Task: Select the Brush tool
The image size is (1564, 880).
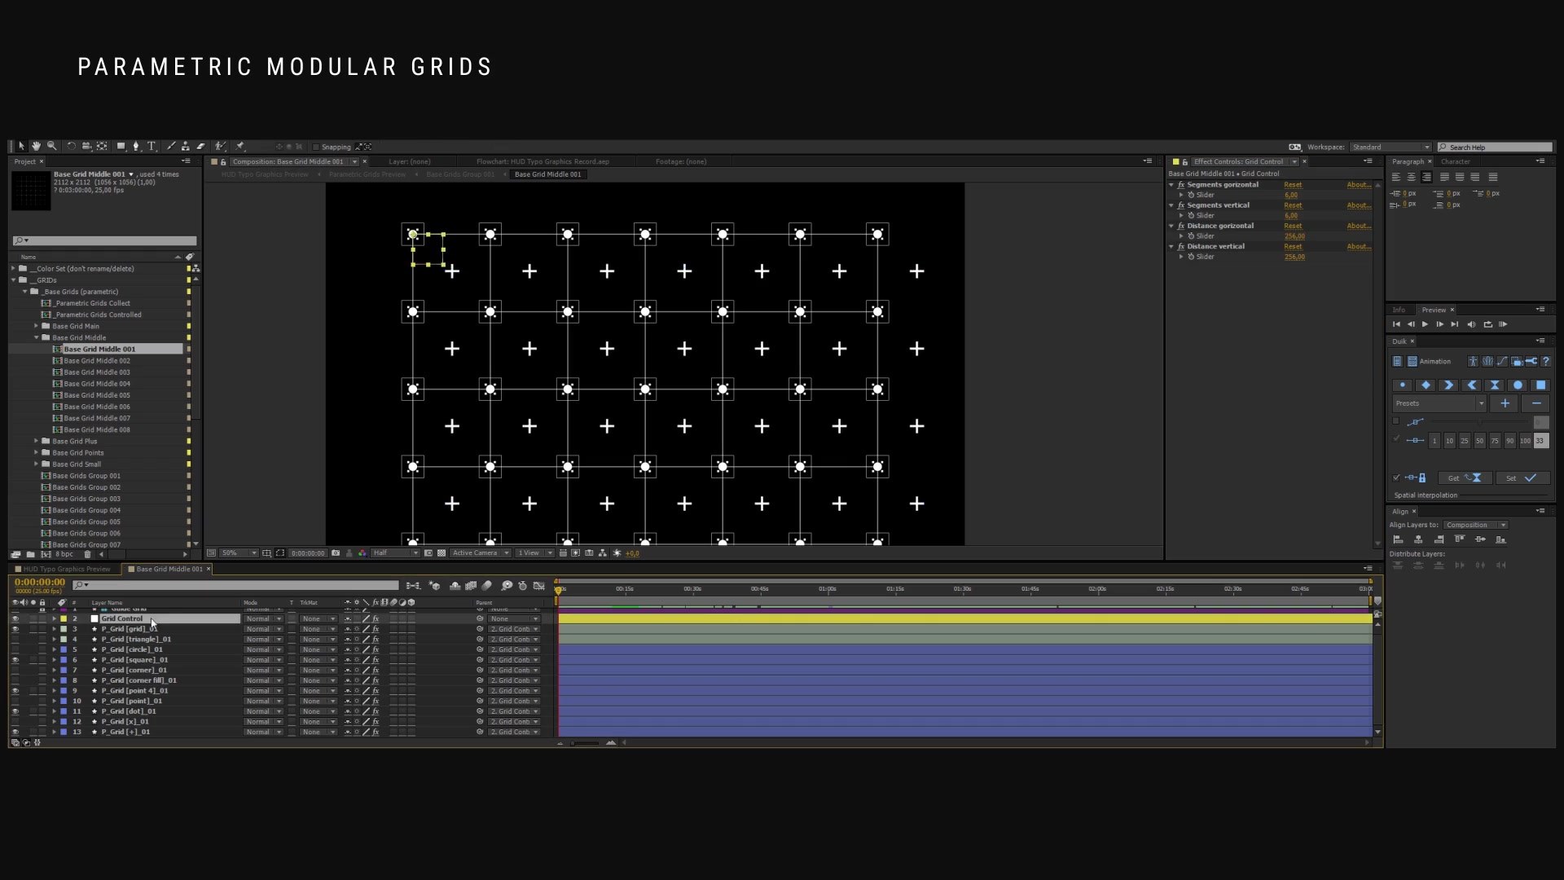Action: pyautogui.click(x=170, y=147)
